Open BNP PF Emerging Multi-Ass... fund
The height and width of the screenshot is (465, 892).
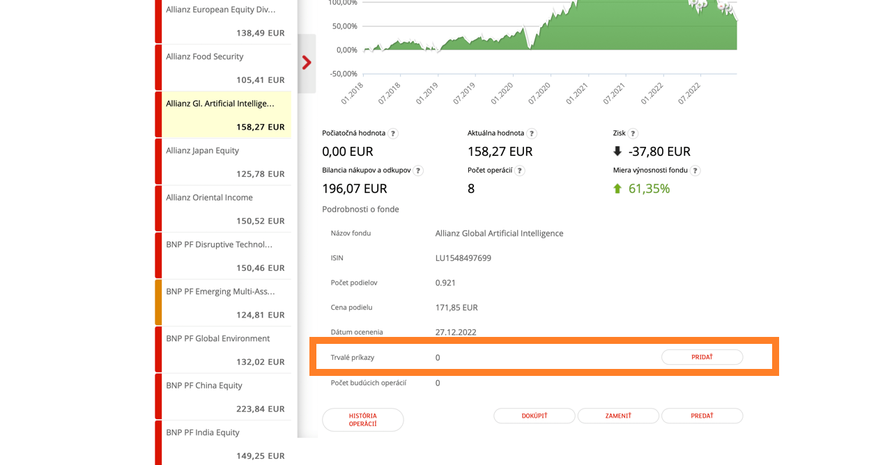[223, 303]
